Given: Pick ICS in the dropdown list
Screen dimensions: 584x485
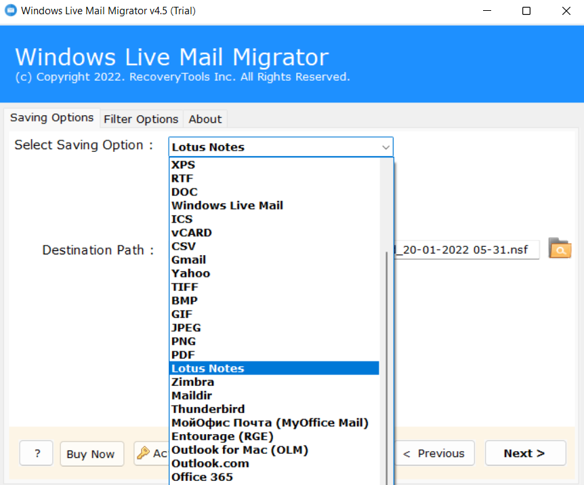Looking at the screenshot, I should click(274, 219).
